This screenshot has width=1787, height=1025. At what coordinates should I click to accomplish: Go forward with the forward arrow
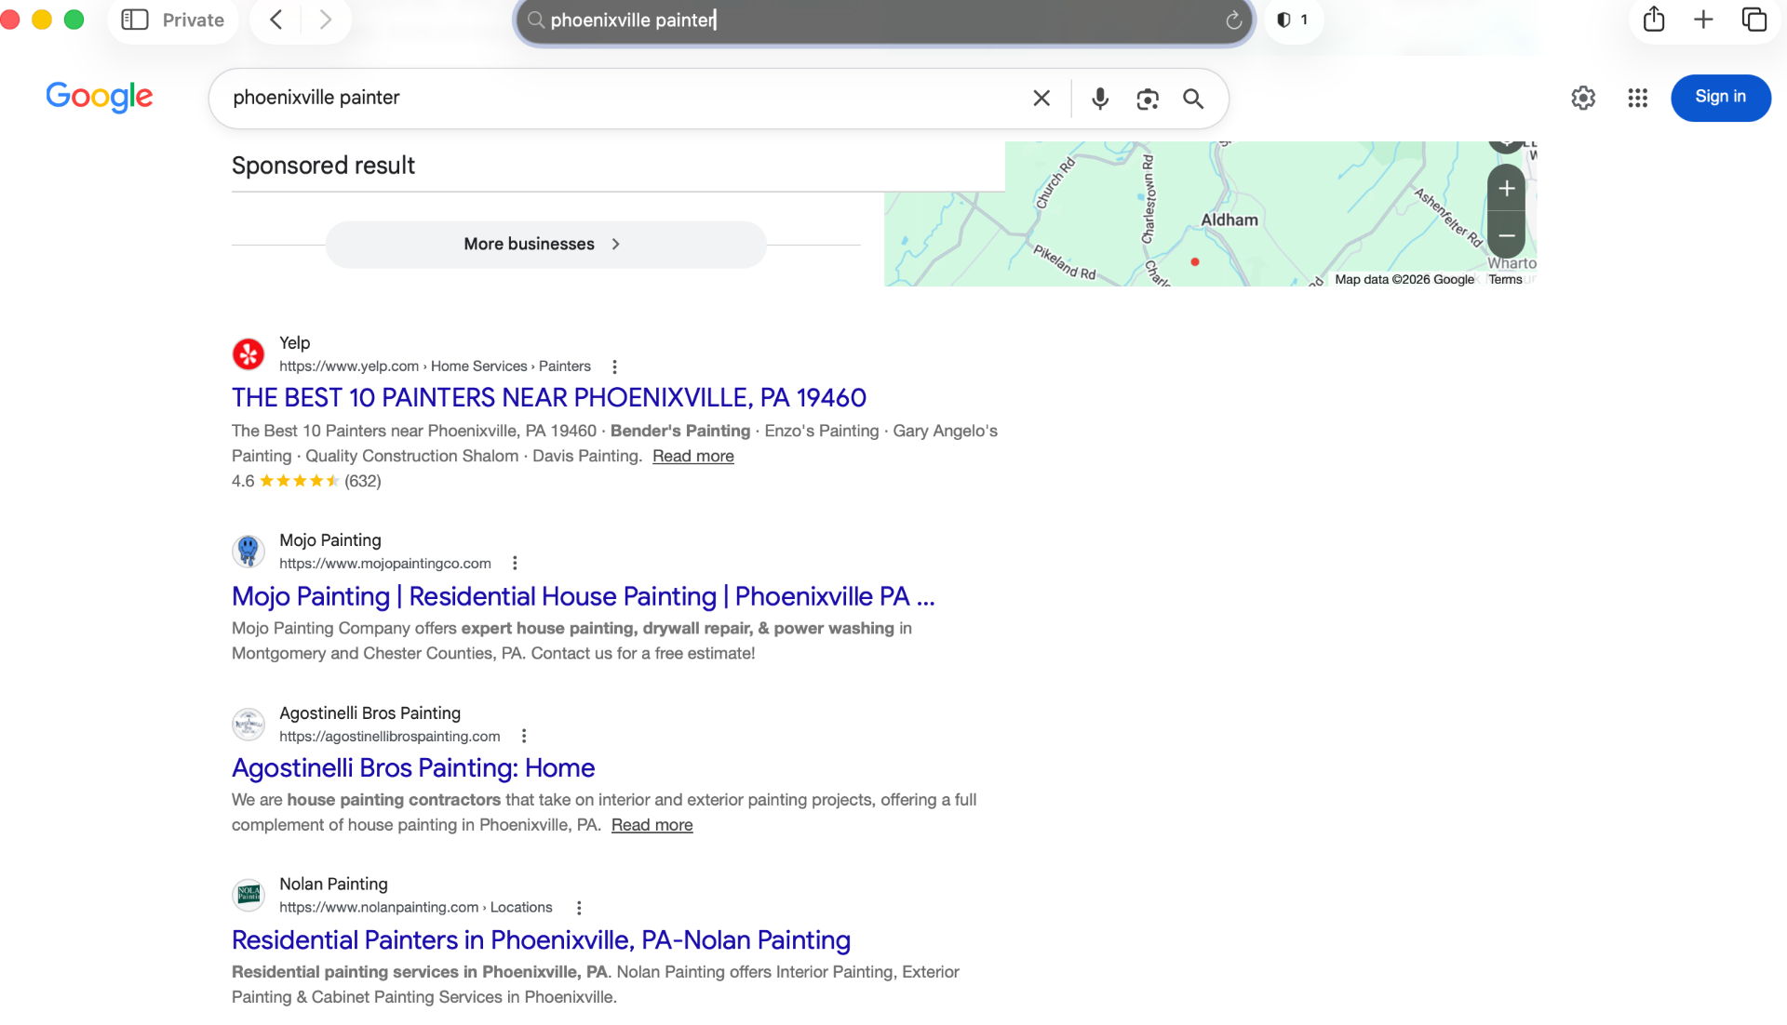pos(325,20)
